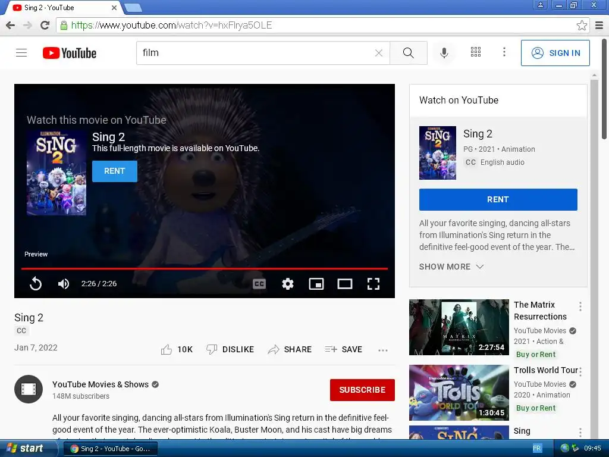Open the Chrome user profile button
The width and height of the screenshot is (609, 457).
(540, 5)
